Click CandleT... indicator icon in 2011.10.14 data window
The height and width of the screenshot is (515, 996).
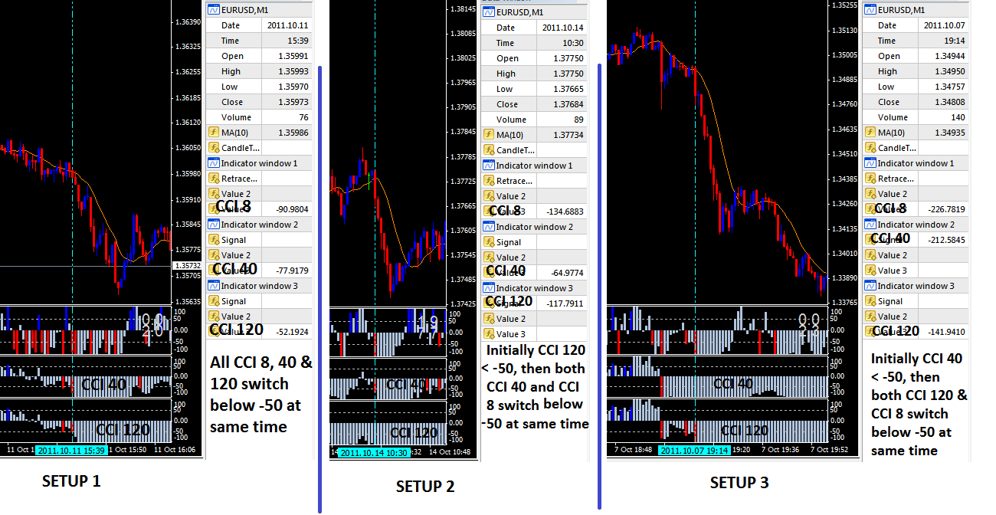(x=488, y=150)
